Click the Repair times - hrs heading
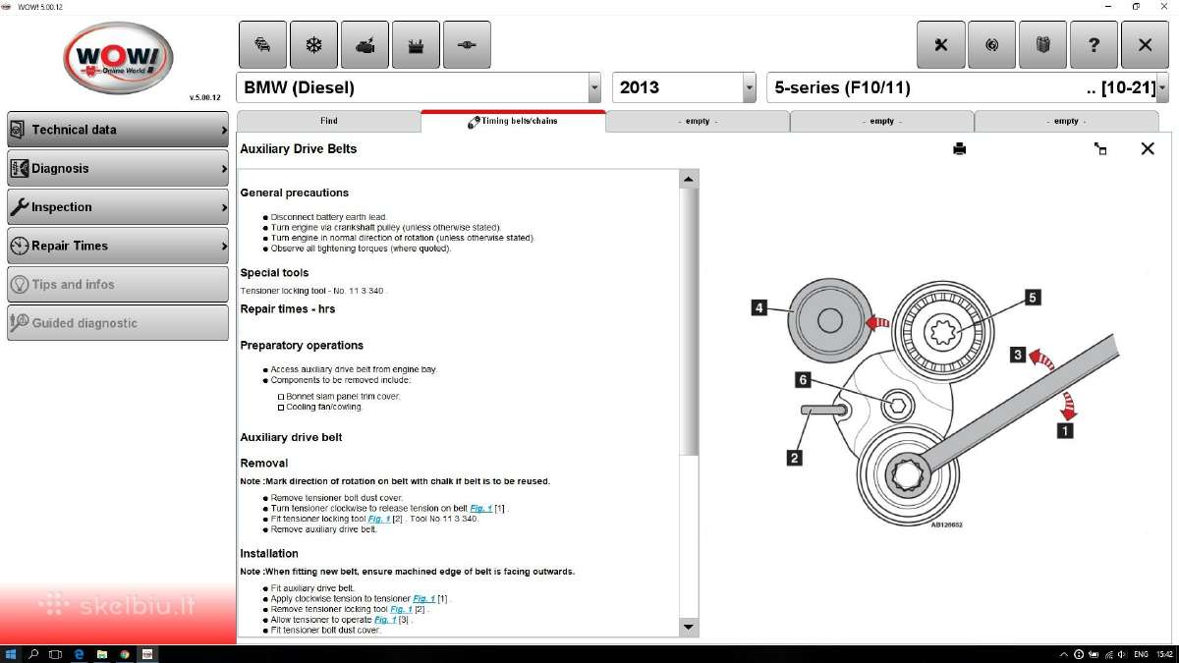 (288, 308)
